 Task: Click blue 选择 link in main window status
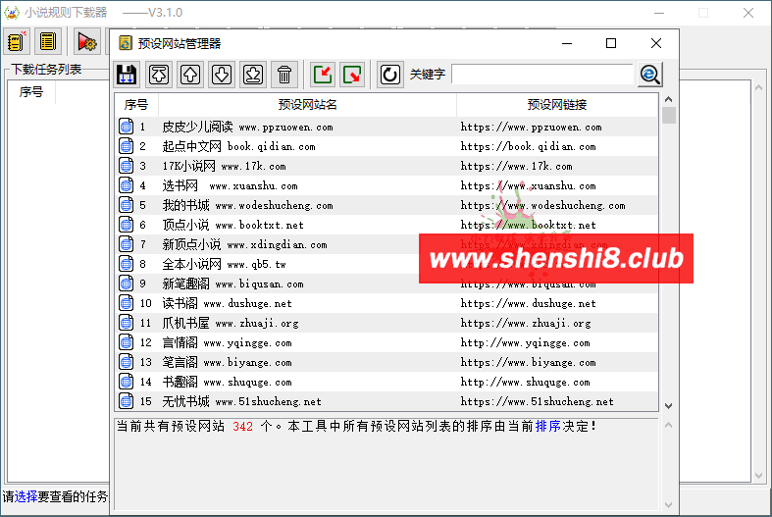click(x=26, y=496)
